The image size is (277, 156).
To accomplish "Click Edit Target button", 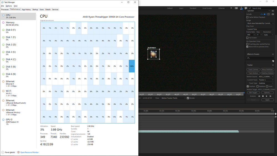I will tap(253, 93).
